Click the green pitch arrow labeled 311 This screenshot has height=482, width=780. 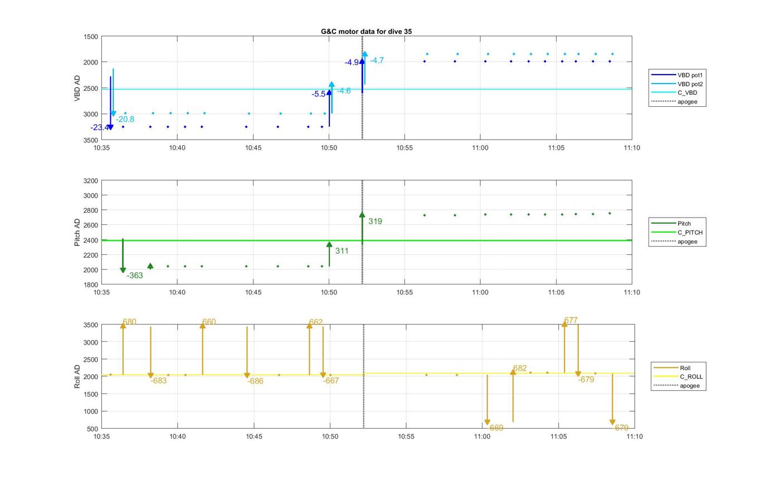pos(329,254)
